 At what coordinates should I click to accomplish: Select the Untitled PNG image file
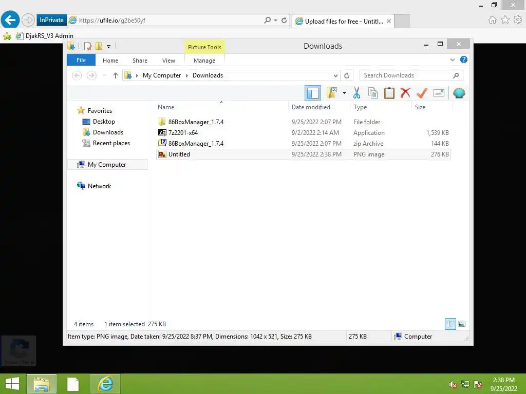click(x=303, y=154)
